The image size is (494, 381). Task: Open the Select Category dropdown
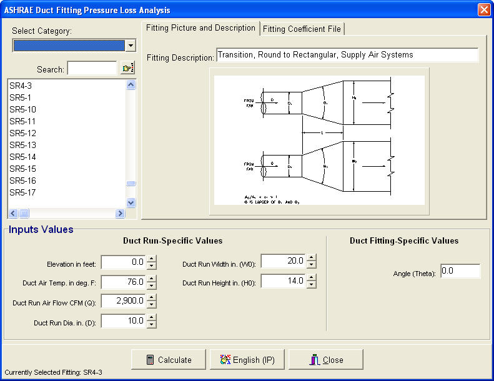pyautogui.click(x=131, y=46)
